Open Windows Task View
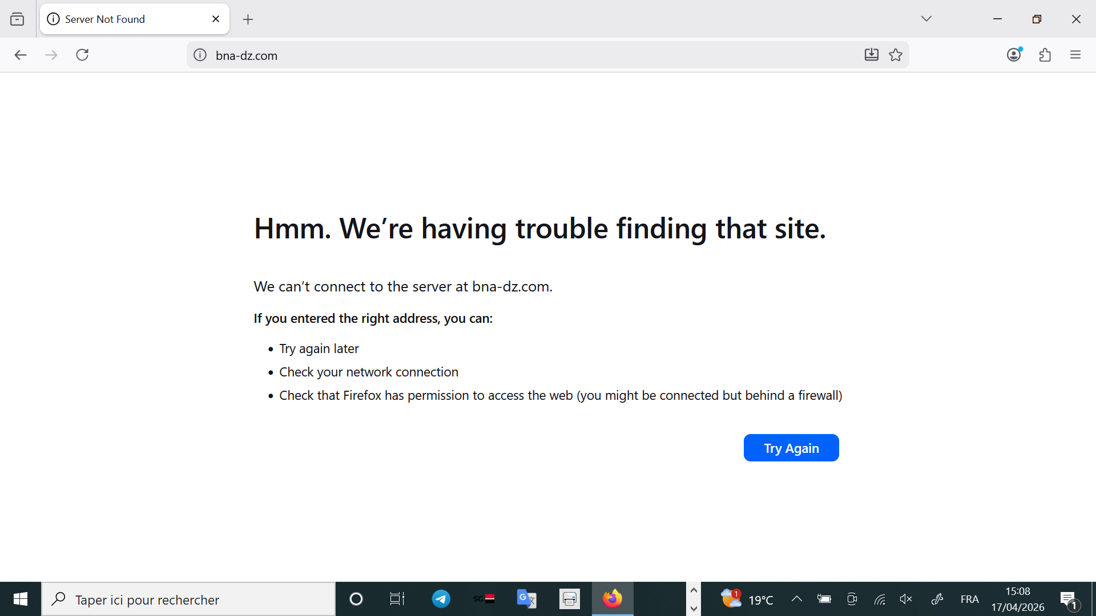 397,599
